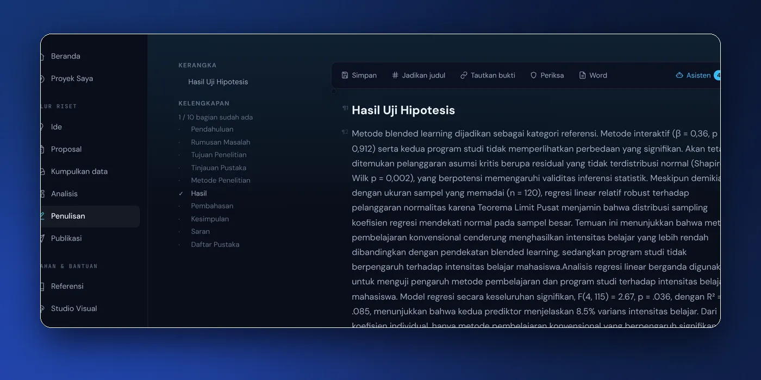This screenshot has height=380, width=761.
Task: Click the hash icon for Jadikan judul
Action: pos(395,75)
